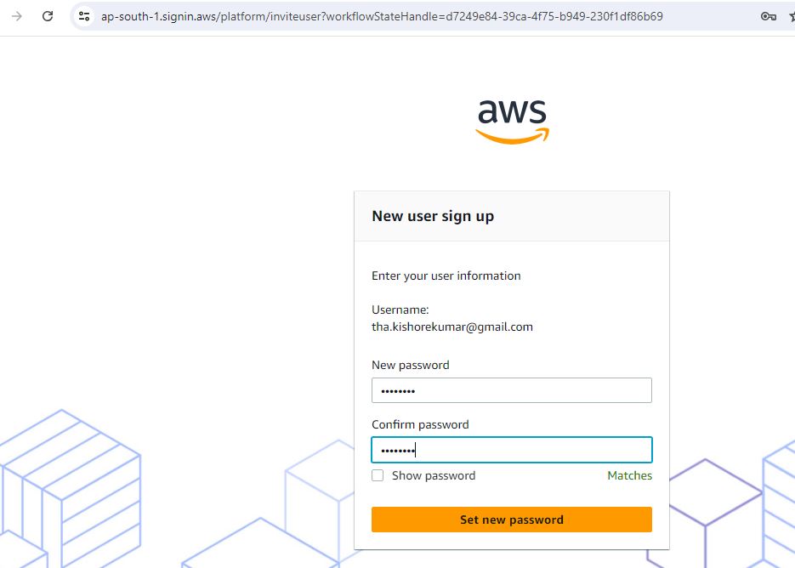Open site information icon in address bar
Image resolution: width=795 pixels, height=568 pixels.
pyautogui.click(x=83, y=16)
